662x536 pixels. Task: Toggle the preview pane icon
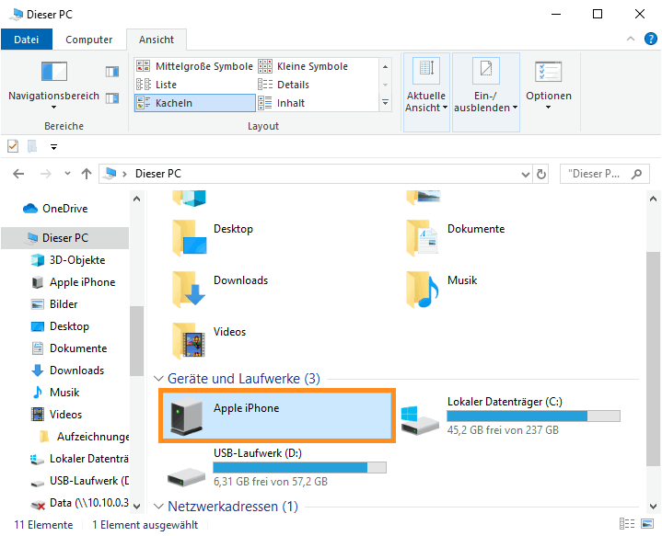tap(112, 72)
